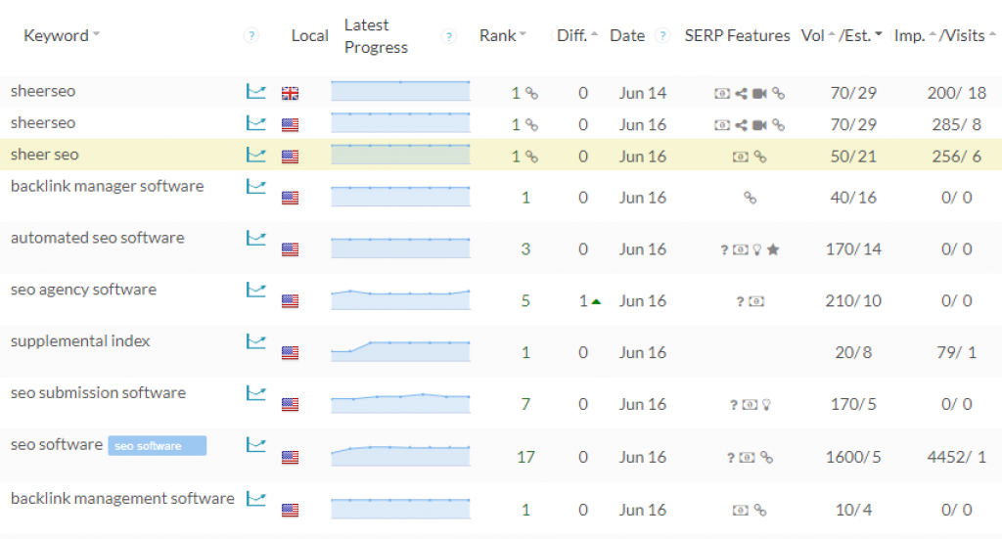Click lightbulb SERP feature for seo submission software

point(766,405)
